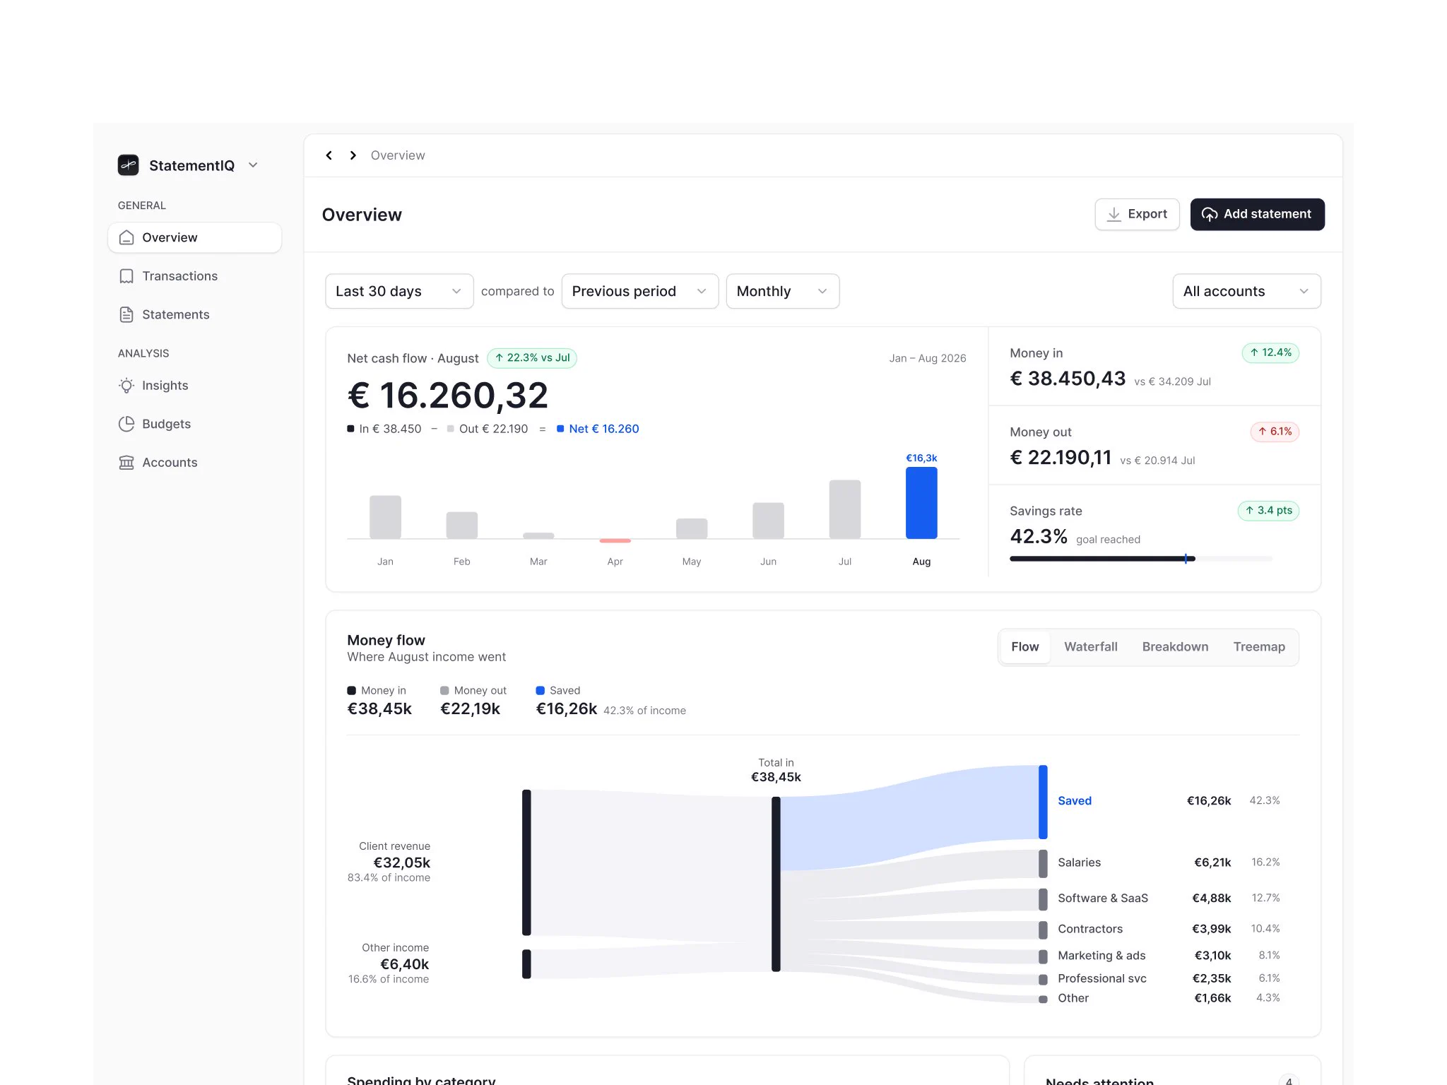
Task: Click the Client revenue source label
Action: [x=394, y=846]
